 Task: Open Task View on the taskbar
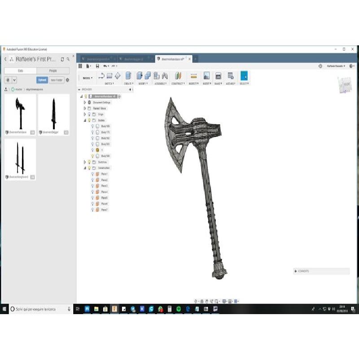(x=78, y=309)
